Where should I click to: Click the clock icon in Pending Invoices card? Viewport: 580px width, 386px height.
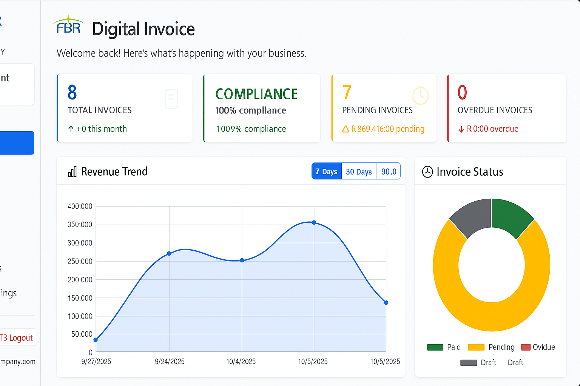pos(420,95)
